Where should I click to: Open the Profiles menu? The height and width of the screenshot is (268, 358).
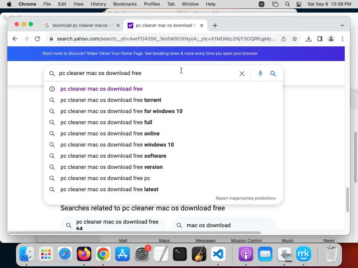click(152, 4)
